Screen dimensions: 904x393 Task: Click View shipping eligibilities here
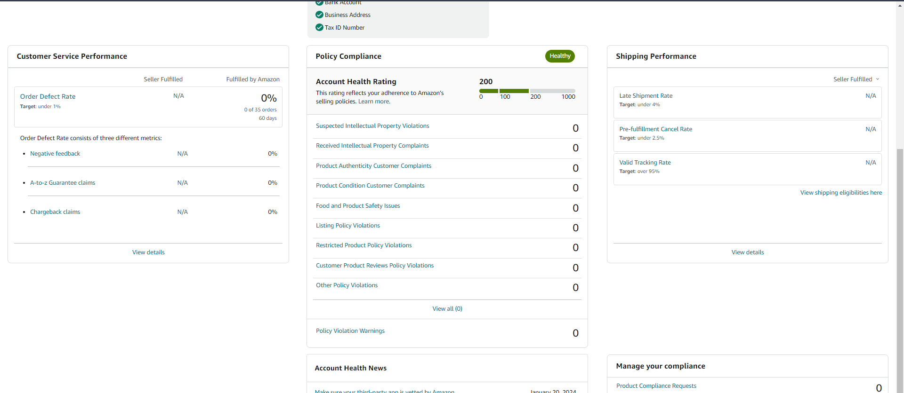coord(841,193)
